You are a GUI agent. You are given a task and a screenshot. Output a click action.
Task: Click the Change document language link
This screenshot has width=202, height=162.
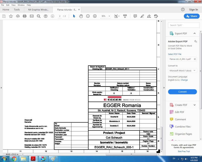184,80
